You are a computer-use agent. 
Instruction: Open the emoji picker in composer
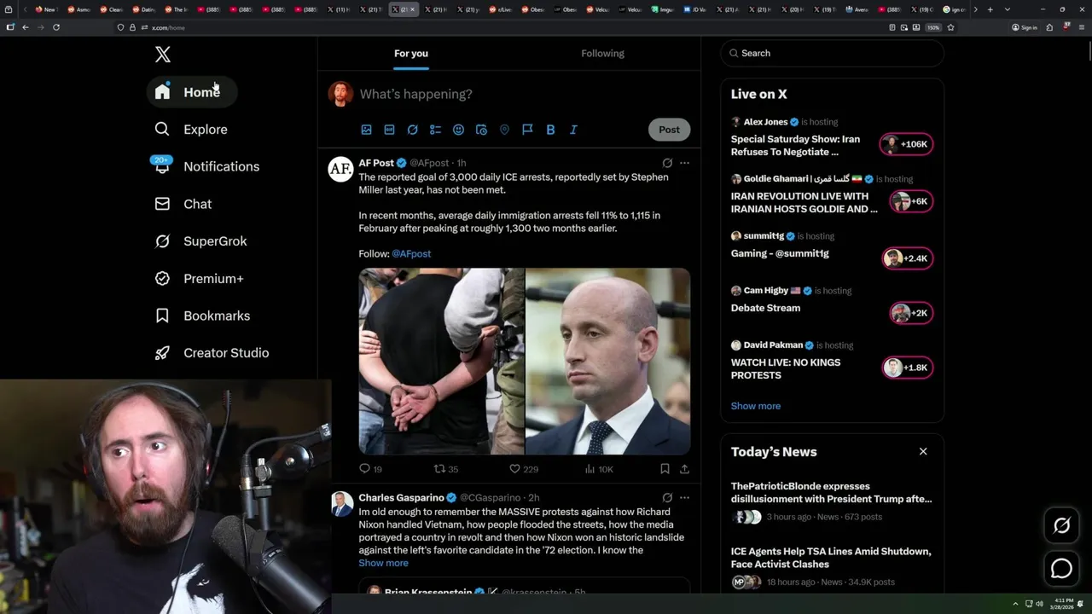(458, 130)
